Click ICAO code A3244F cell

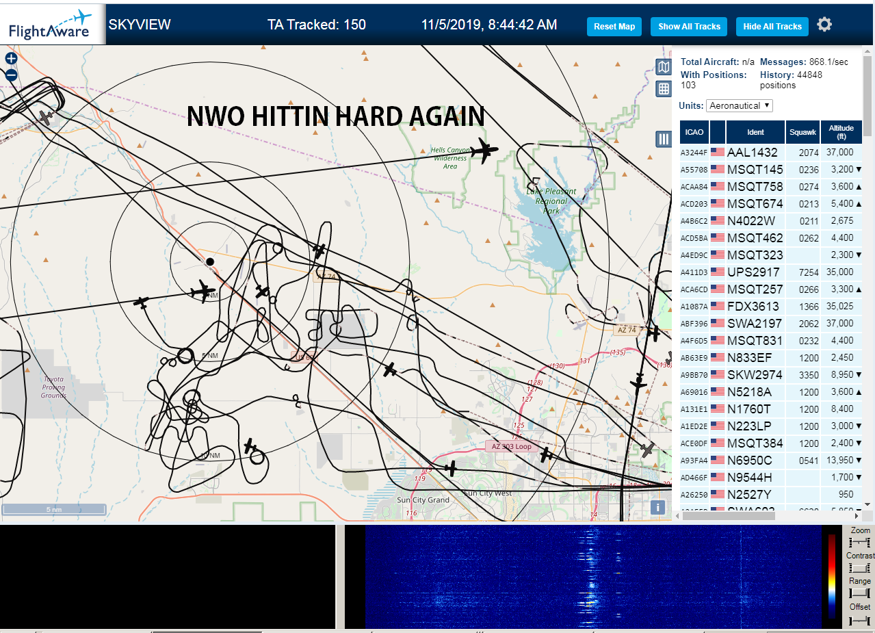coord(694,153)
